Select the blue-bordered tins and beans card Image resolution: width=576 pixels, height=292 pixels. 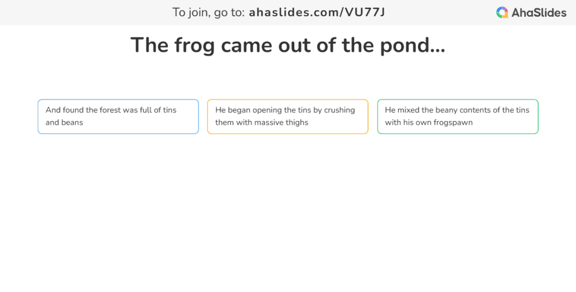(118, 116)
